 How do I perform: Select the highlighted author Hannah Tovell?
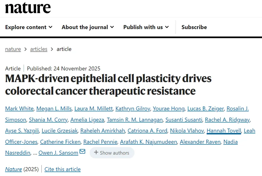click(224, 131)
